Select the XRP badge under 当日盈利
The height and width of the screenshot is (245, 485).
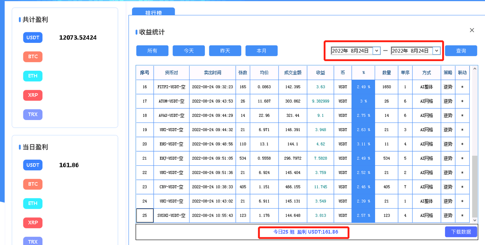click(33, 223)
